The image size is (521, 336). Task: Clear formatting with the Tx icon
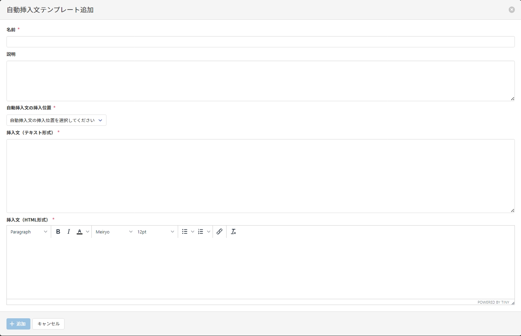tap(233, 232)
